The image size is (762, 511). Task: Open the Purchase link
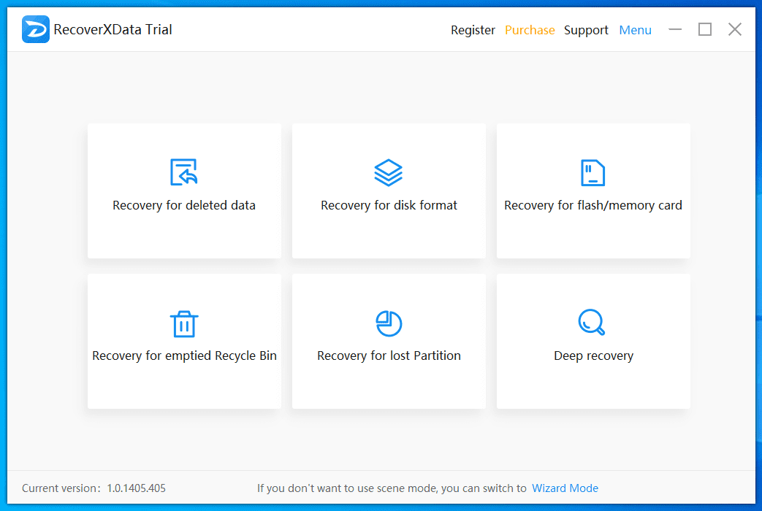pyautogui.click(x=530, y=30)
